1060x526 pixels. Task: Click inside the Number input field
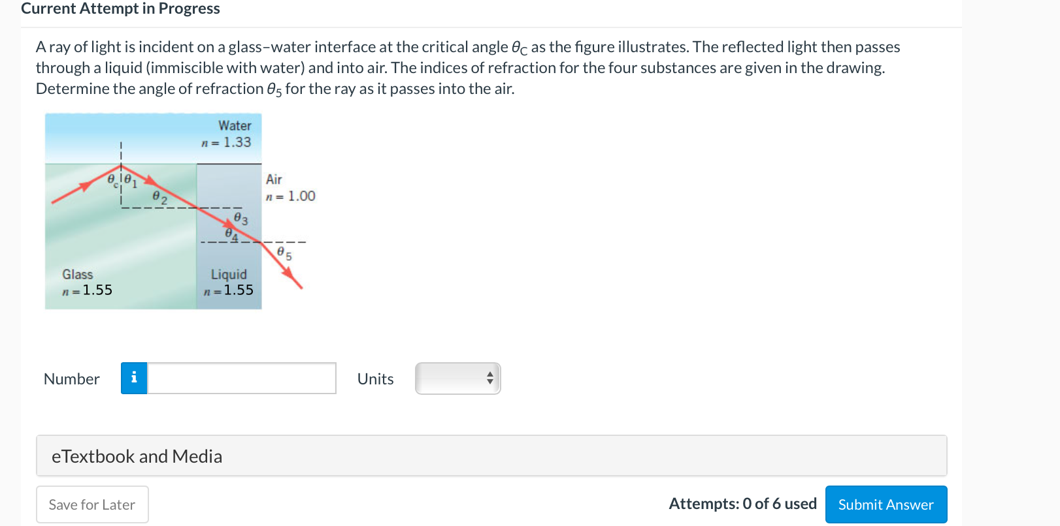click(240, 378)
